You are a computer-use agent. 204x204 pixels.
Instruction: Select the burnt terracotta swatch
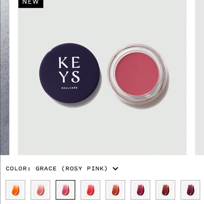[115, 190]
